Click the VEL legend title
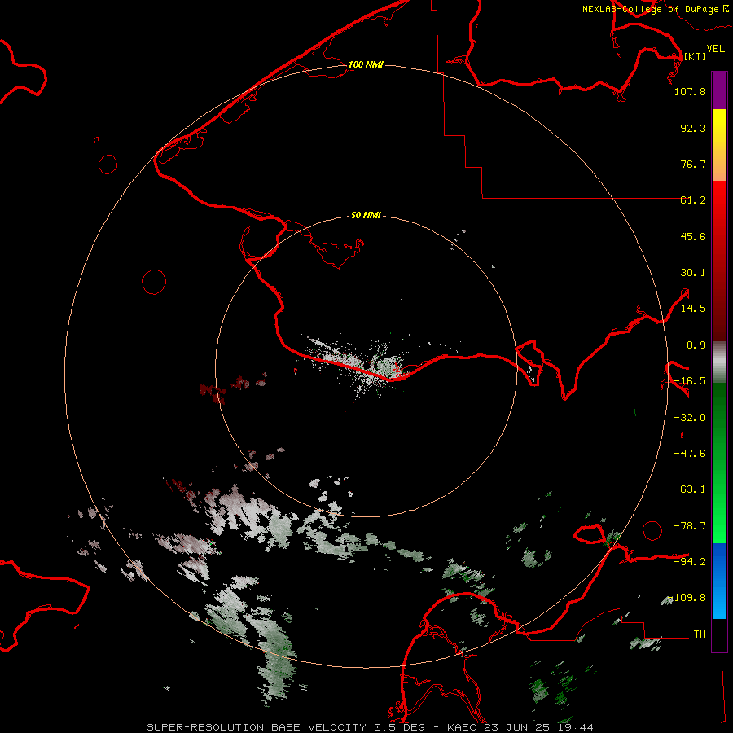This screenshot has height=733, width=733. [716, 49]
